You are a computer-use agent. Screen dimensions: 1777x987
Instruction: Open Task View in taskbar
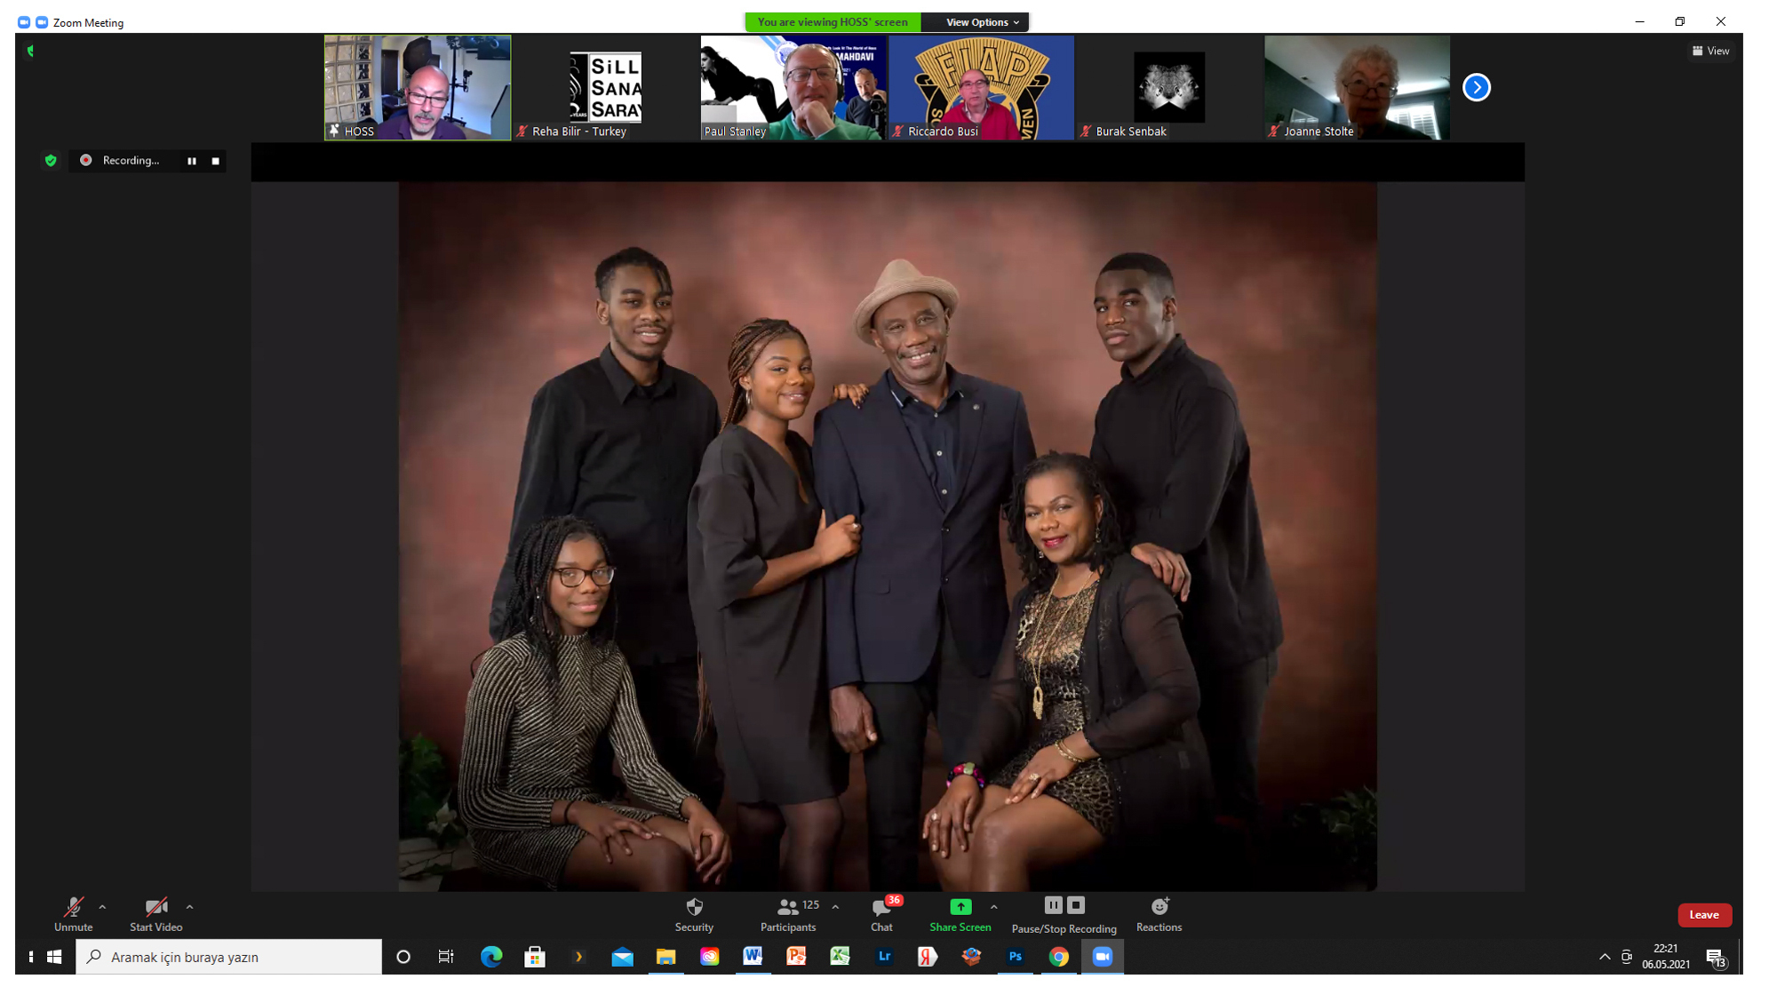[x=446, y=957]
